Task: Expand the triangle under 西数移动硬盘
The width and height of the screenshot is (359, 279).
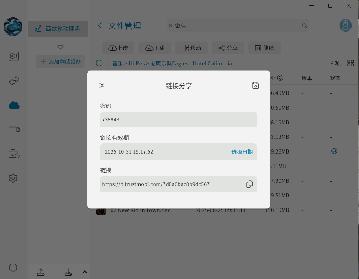Action: click(61, 47)
